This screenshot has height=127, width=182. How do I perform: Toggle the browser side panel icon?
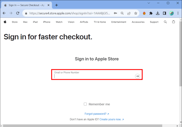[164, 13]
